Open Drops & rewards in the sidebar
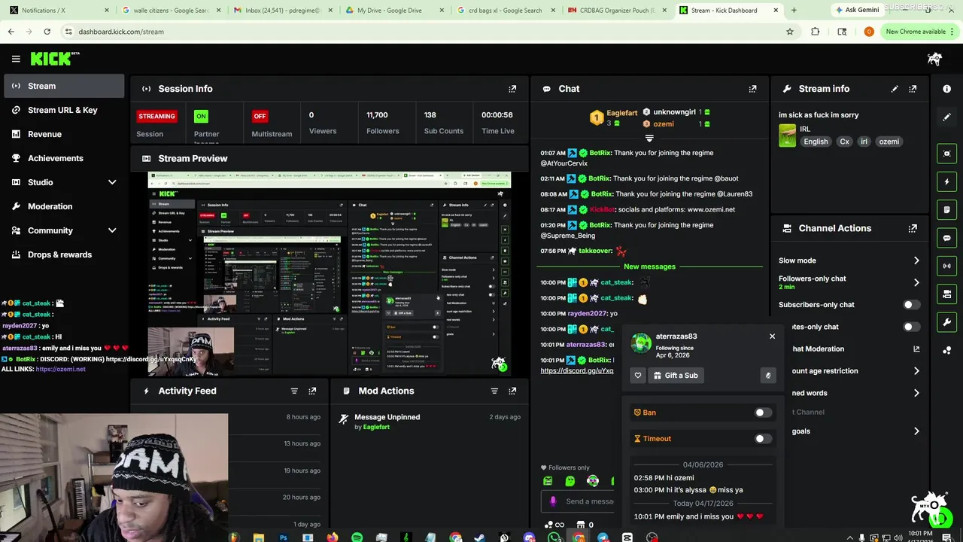Screen dimensions: 963x542 coord(62,254)
